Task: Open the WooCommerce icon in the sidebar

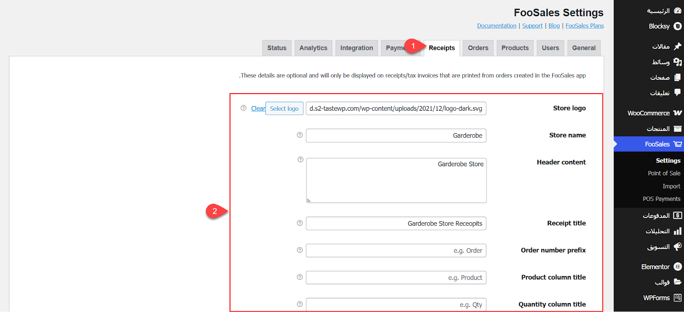Action: [x=678, y=113]
